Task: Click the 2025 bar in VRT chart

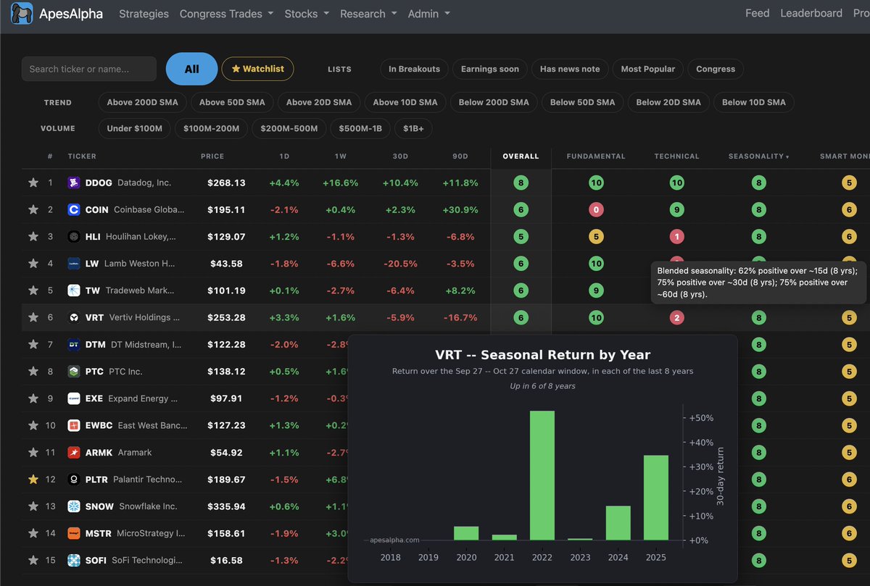Action: pyautogui.click(x=656, y=498)
